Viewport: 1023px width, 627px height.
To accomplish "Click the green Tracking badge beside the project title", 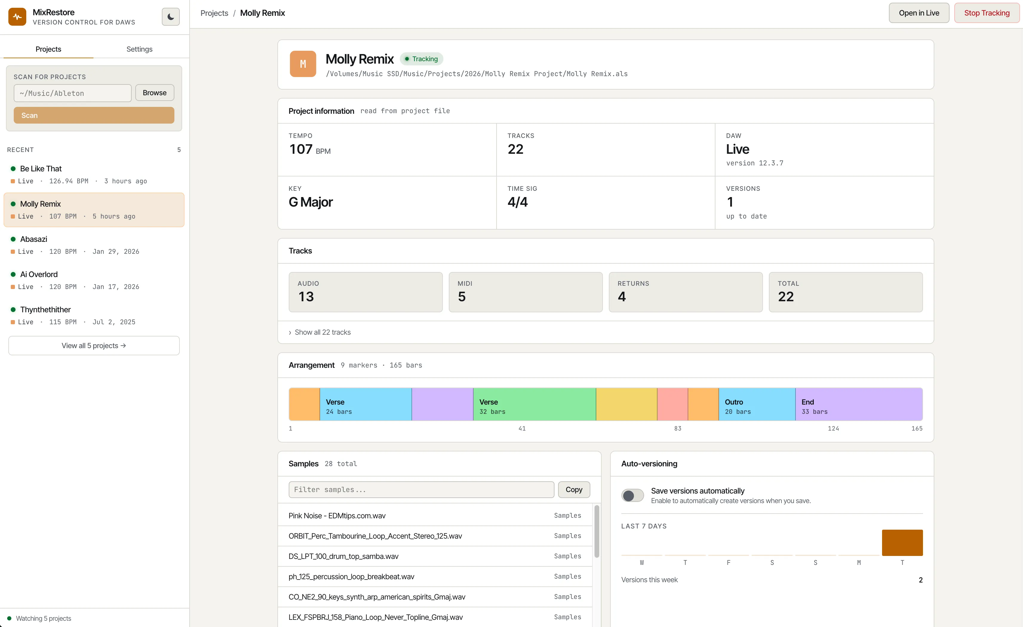I will [x=421, y=59].
